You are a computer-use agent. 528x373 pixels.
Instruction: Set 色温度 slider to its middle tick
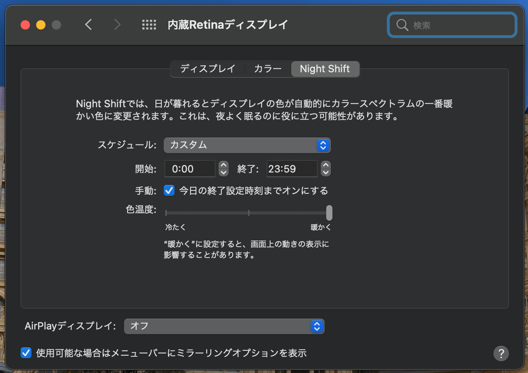[x=249, y=213]
